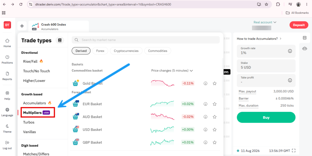Viewport: 312px width, 156px height.
Task: Click the plus button to add chart
Action: pos(22,26)
